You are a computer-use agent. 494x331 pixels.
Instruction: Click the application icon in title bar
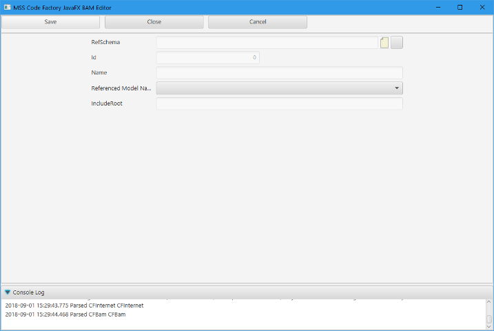tap(7, 7)
